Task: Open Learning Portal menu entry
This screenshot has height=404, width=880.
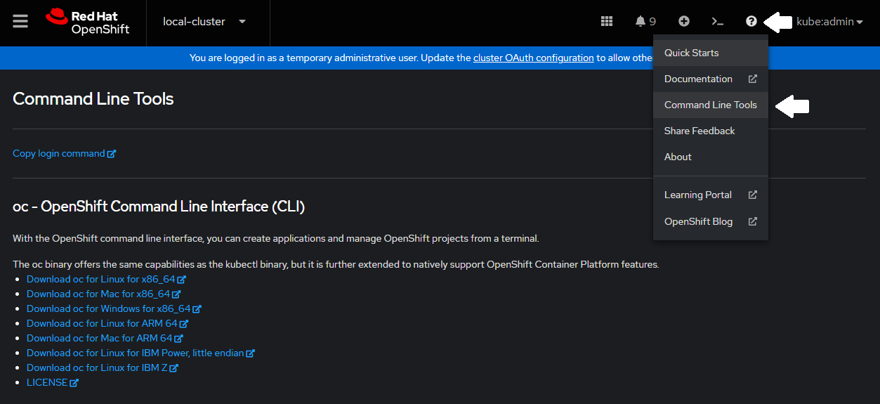Action: (x=711, y=195)
